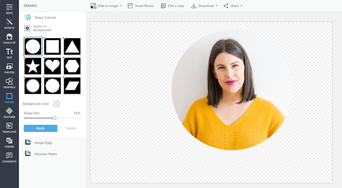Open the Templates sidebar section

(9, 127)
